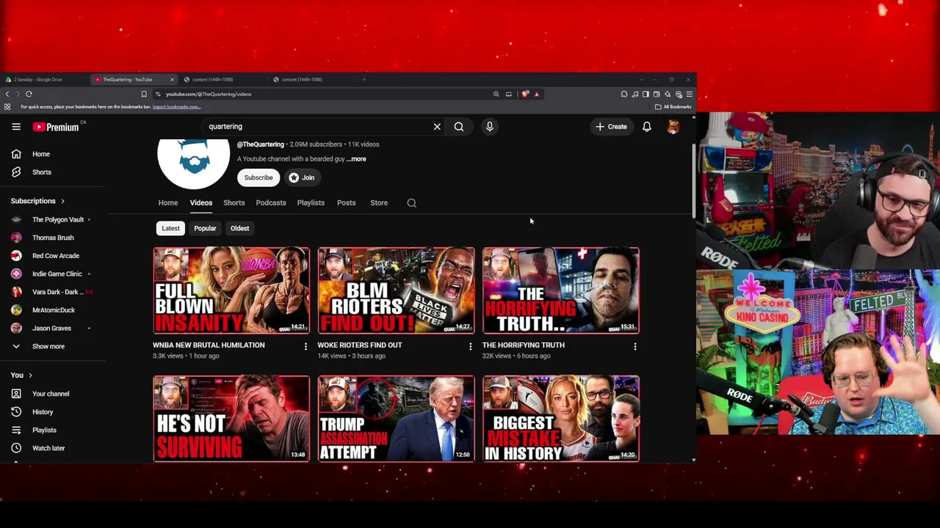
Task: Open YouTube notifications bell
Action: [647, 127]
